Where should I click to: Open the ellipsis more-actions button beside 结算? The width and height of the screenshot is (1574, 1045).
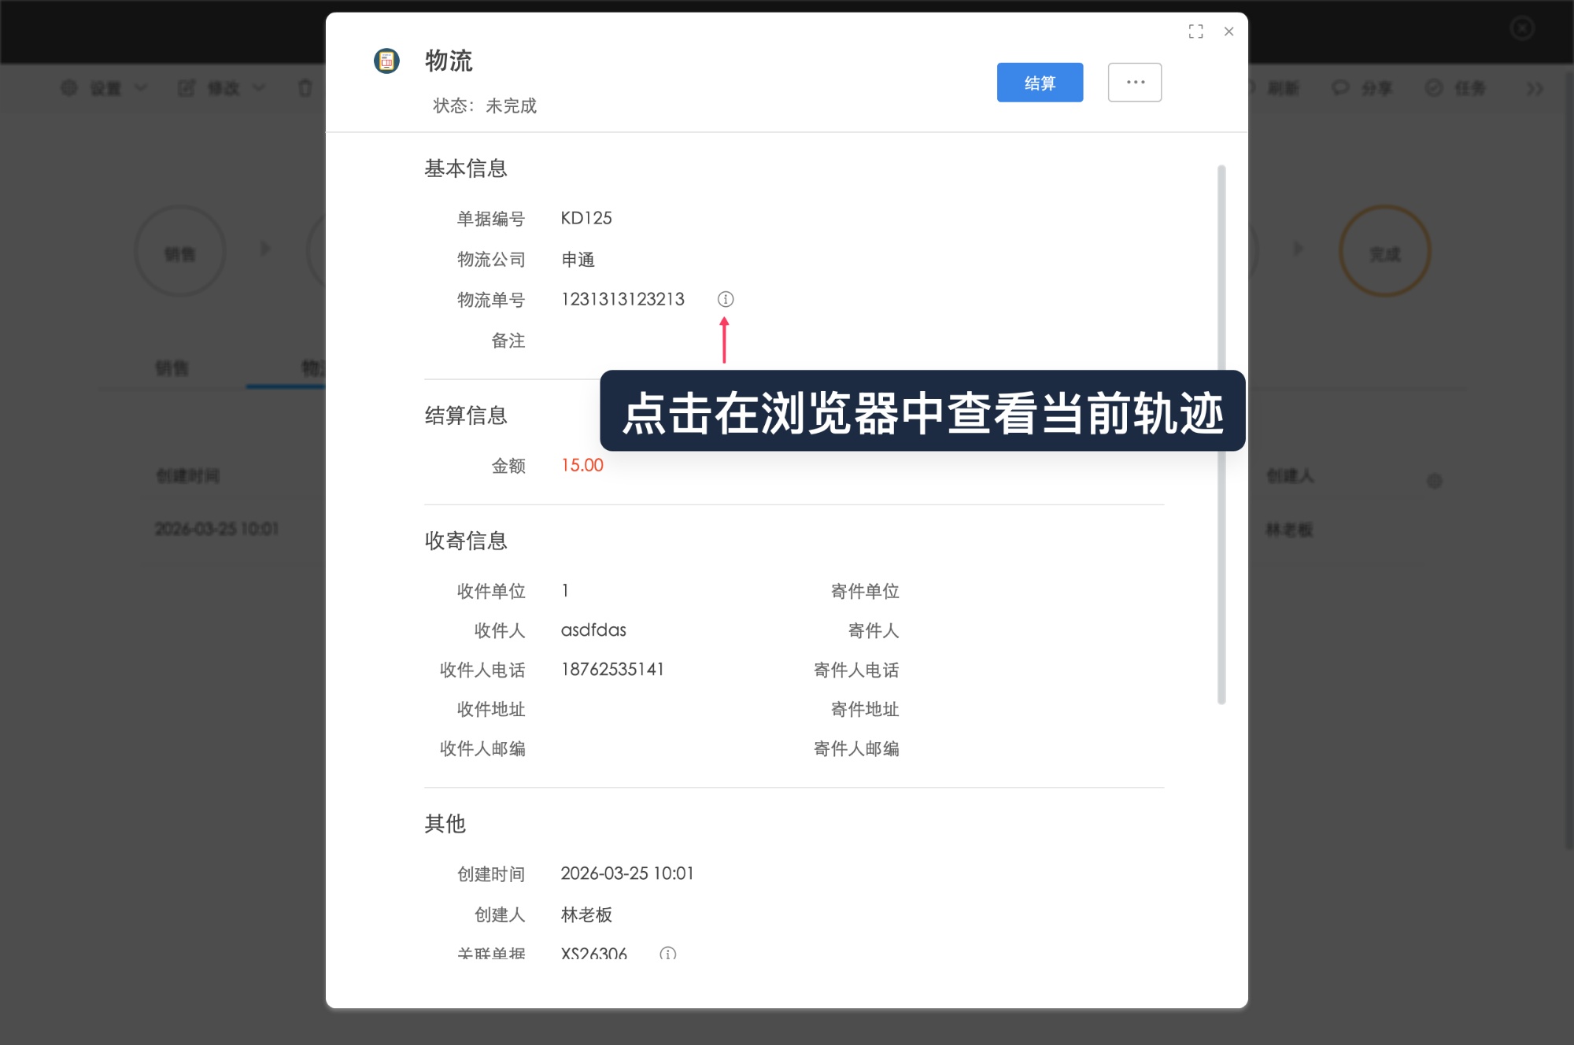coord(1134,82)
